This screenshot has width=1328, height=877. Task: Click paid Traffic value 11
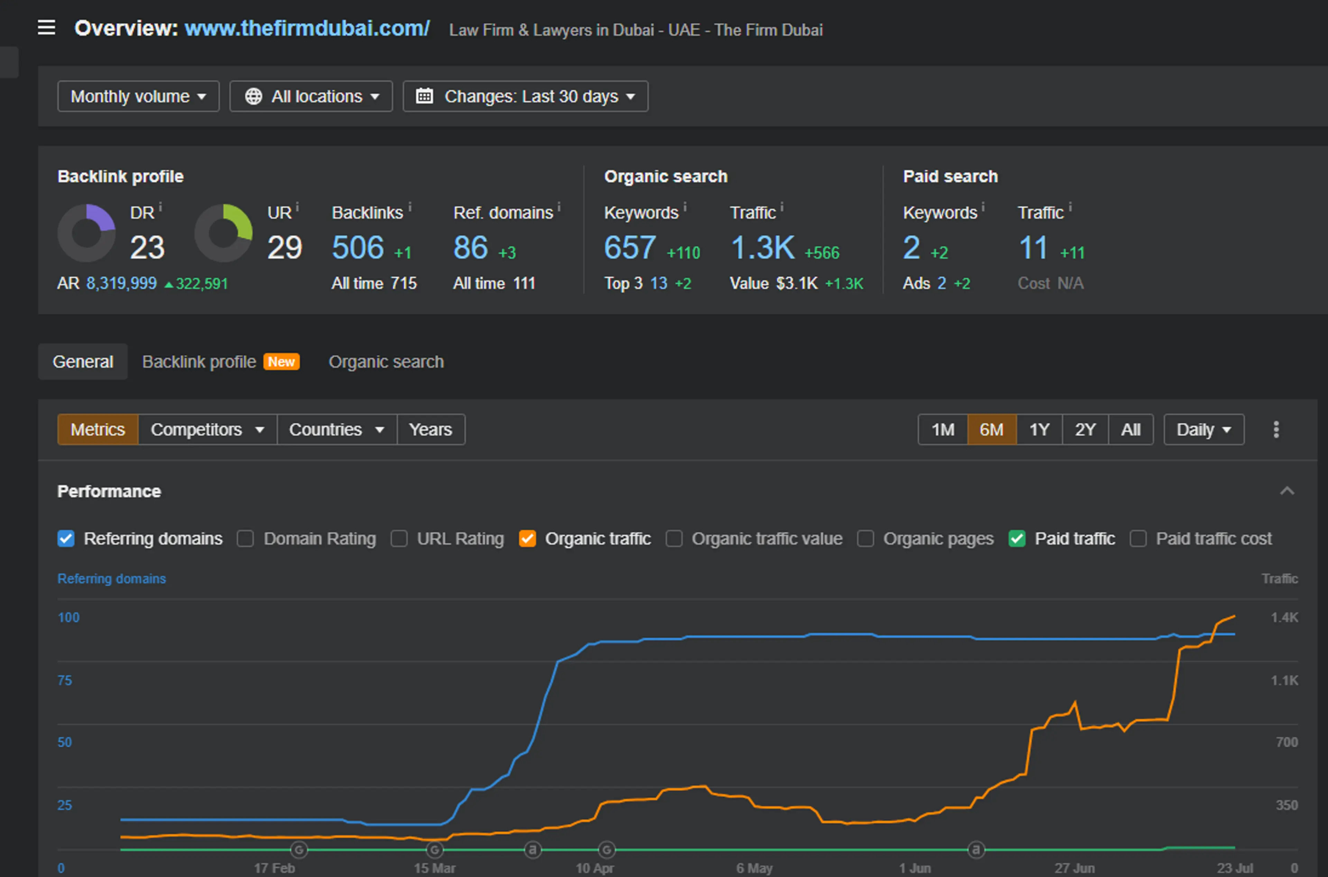tap(1033, 248)
